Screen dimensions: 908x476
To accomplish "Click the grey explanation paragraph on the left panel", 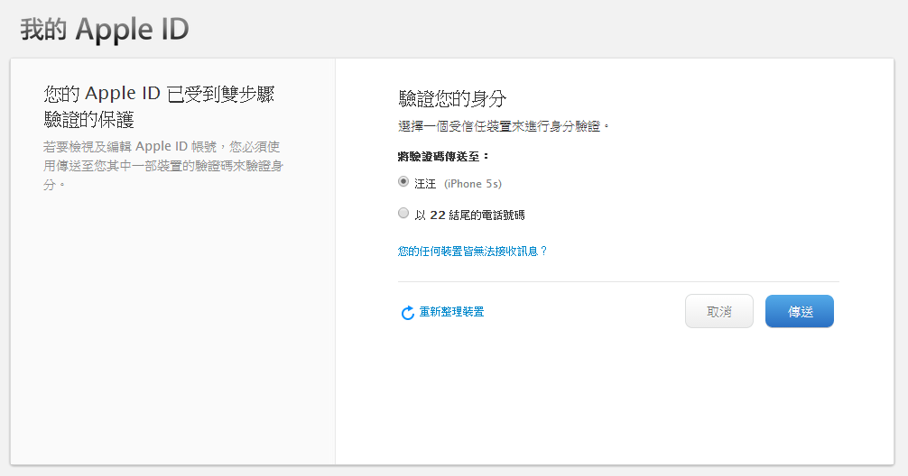I will (163, 165).
